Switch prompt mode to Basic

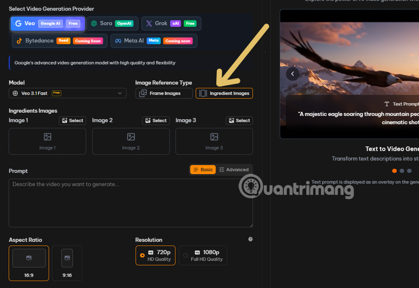coord(203,169)
